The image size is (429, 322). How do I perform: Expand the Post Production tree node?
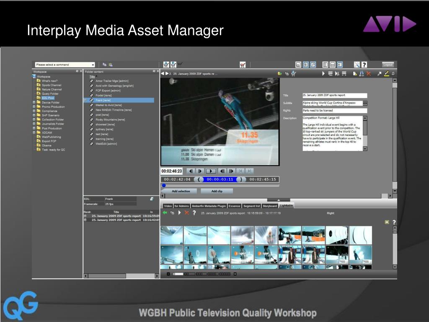[34, 128]
